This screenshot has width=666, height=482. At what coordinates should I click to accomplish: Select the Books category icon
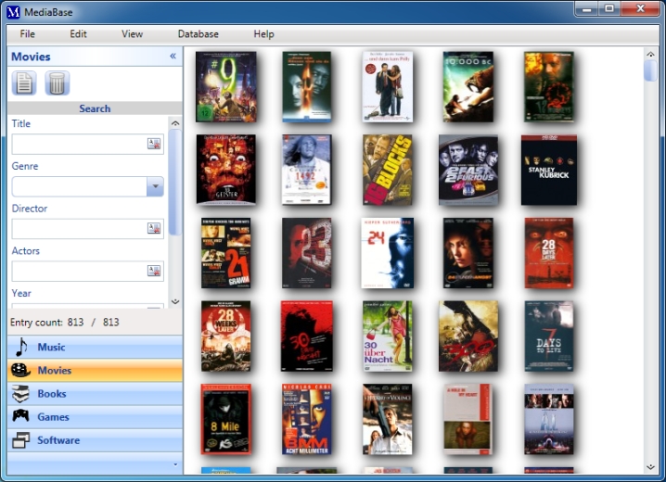click(20, 394)
